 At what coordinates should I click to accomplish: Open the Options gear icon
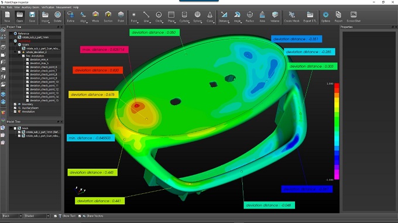325,17
